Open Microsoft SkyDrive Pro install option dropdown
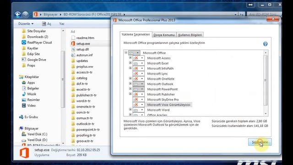The width and height of the screenshot is (293, 165). coord(138,99)
